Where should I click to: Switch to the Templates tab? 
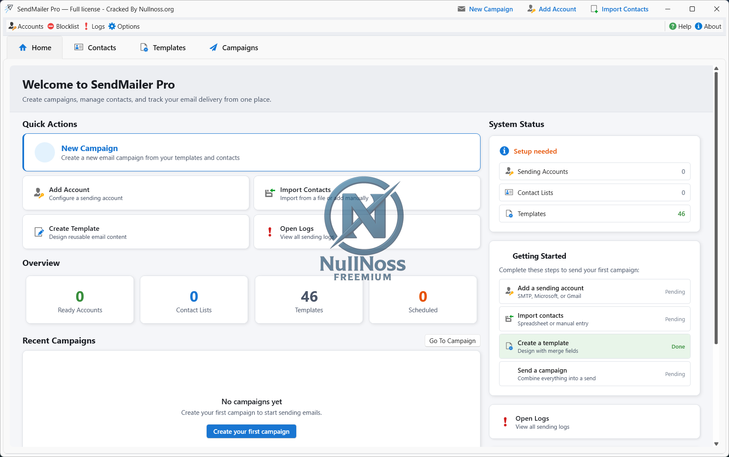click(163, 48)
